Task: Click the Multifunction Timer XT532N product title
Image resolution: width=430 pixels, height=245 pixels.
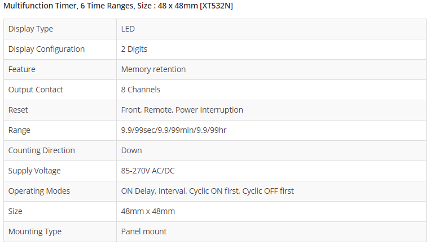Action: [x=118, y=6]
